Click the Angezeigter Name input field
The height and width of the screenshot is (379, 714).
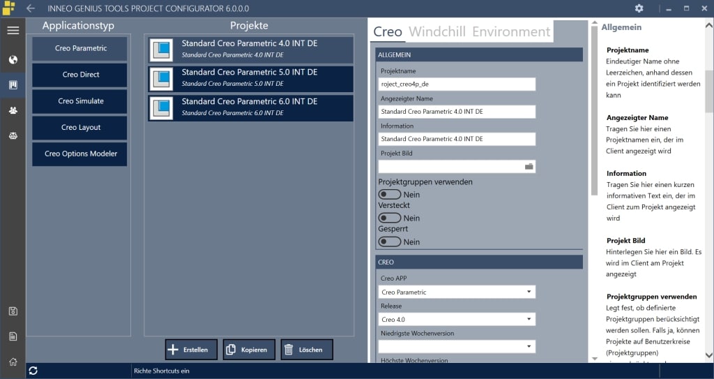click(x=457, y=112)
